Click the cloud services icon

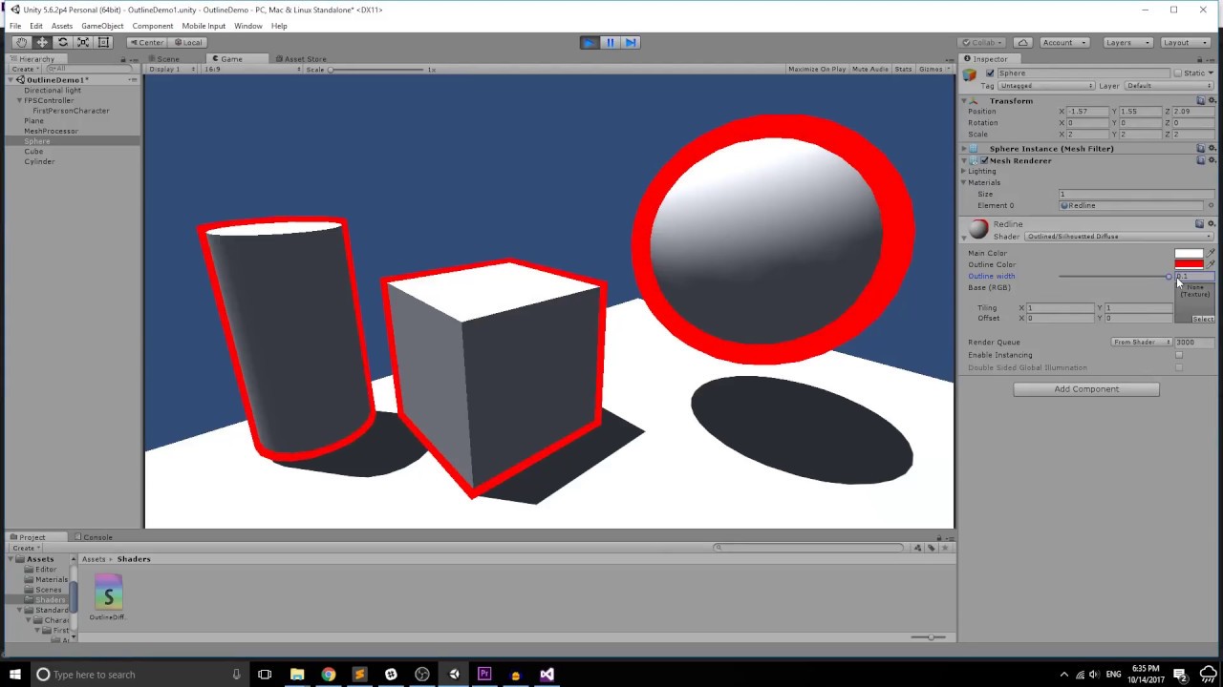(1022, 42)
